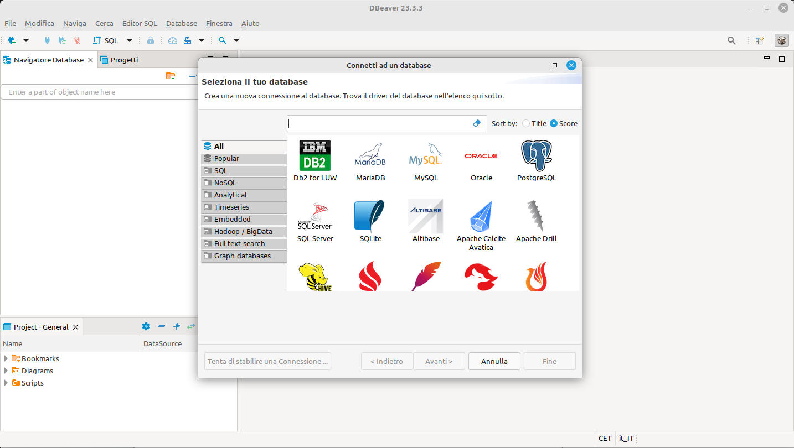Click the gear settings icon in Project panel
Screen dimensions: 794x448
coord(146,326)
